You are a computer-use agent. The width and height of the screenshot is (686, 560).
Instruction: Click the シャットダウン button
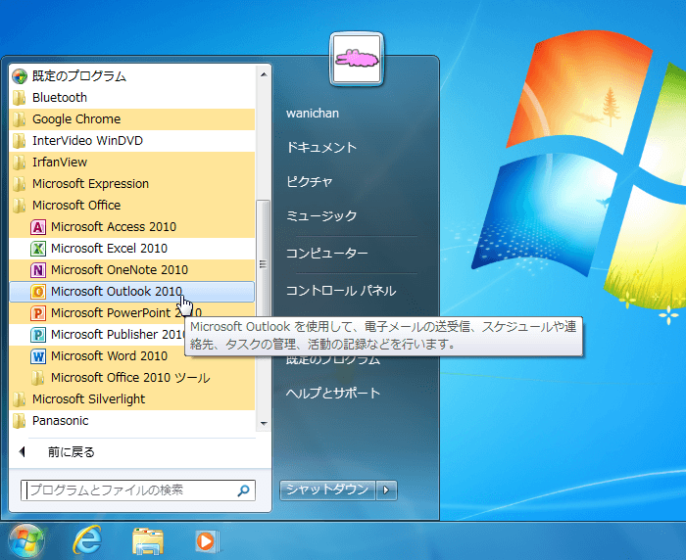pos(327,490)
